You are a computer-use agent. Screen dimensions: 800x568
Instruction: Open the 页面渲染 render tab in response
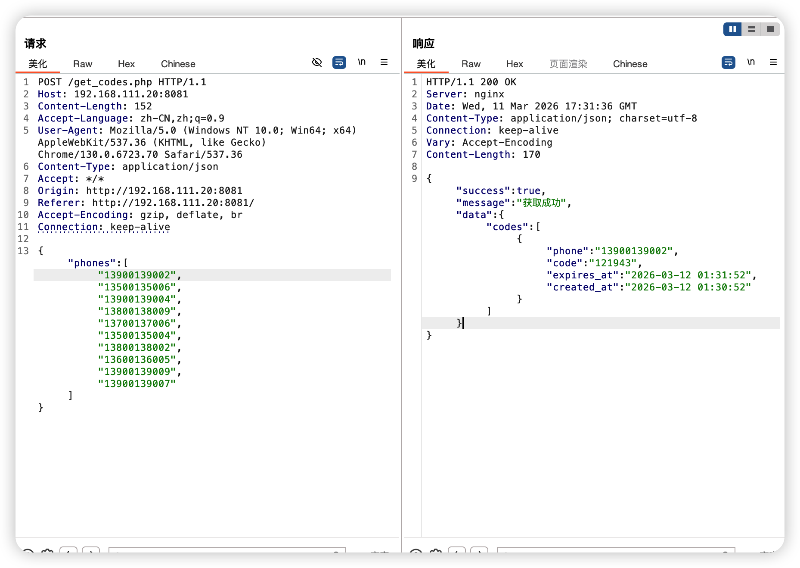568,64
